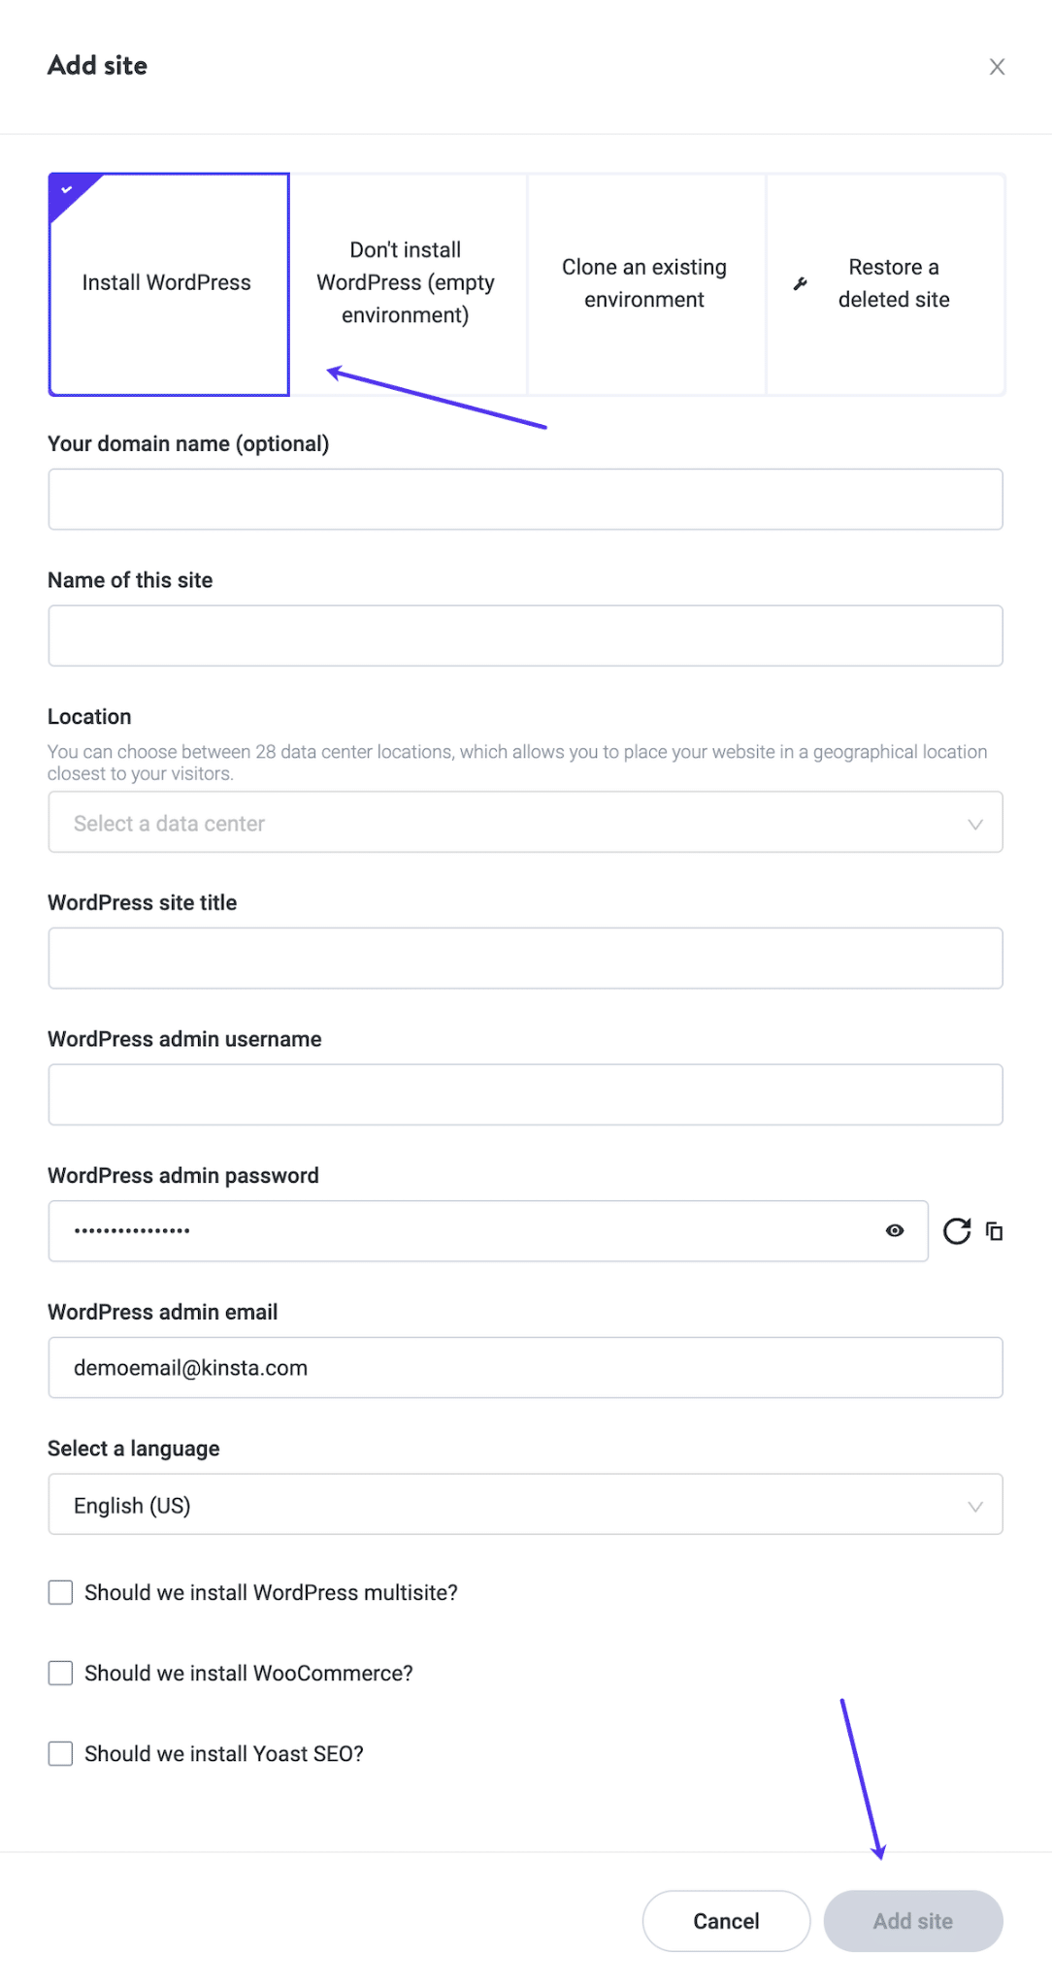Click the wrench icon beside Restore a deleted site
The width and height of the screenshot is (1052, 1987).
(x=801, y=282)
